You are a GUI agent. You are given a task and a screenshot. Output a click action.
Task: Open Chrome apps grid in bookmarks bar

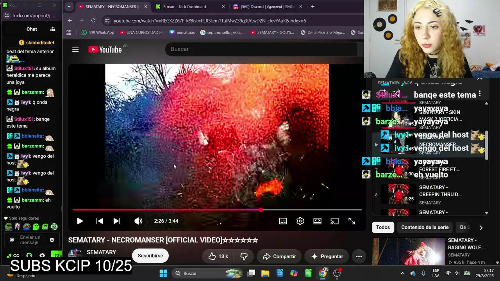(69, 33)
